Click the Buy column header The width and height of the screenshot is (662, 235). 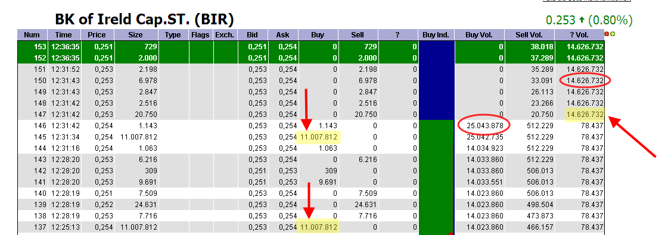tap(318, 35)
